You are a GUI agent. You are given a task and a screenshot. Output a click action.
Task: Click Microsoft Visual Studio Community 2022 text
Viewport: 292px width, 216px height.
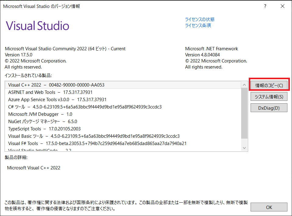(65, 49)
